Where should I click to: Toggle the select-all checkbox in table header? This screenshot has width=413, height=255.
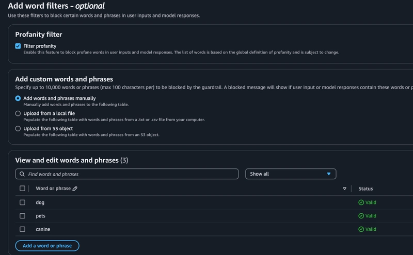point(22,189)
